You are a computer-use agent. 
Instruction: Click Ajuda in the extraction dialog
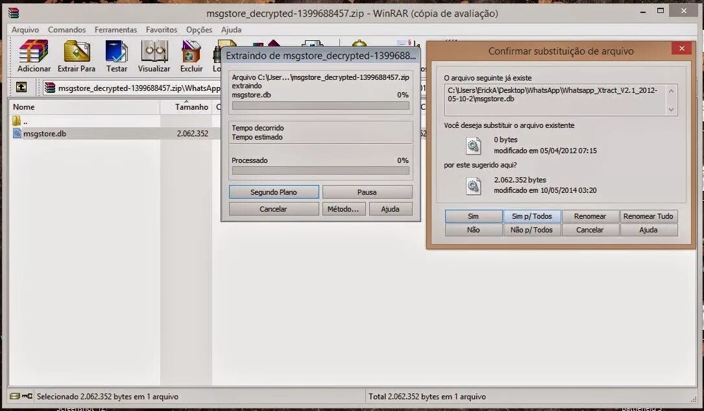[x=391, y=209]
